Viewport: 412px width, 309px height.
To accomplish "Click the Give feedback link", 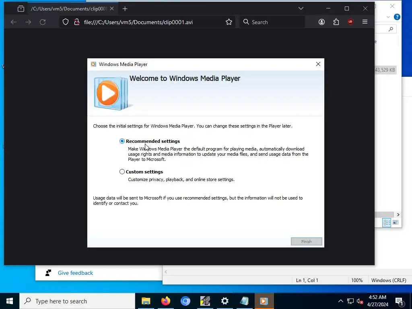I will pos(75,273).
